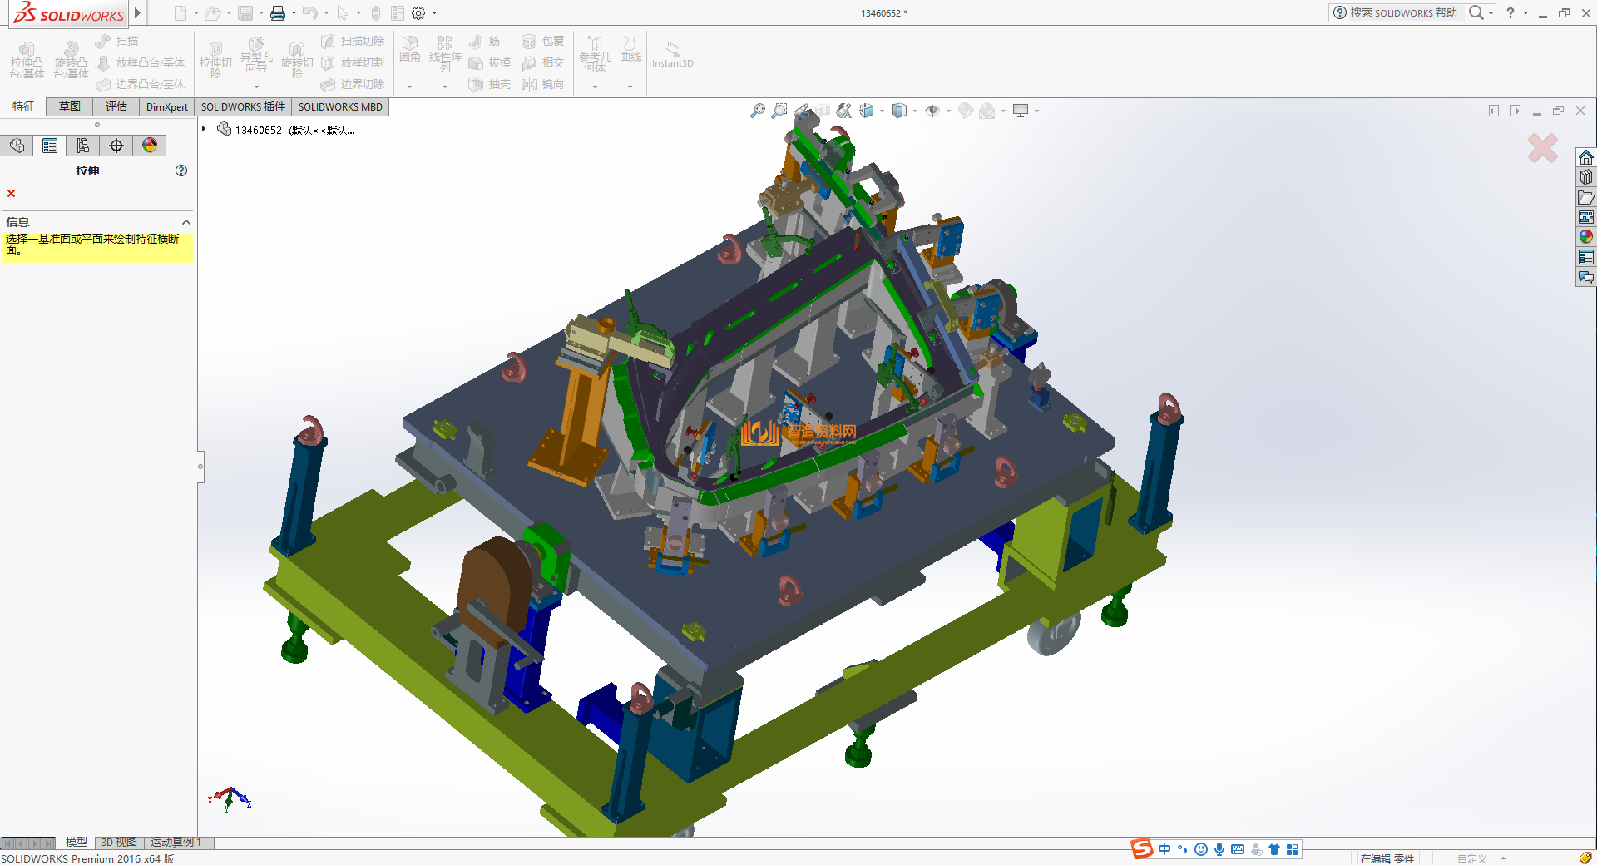Open SOLIDWORKS Resources home icon

pos(1586,157)
